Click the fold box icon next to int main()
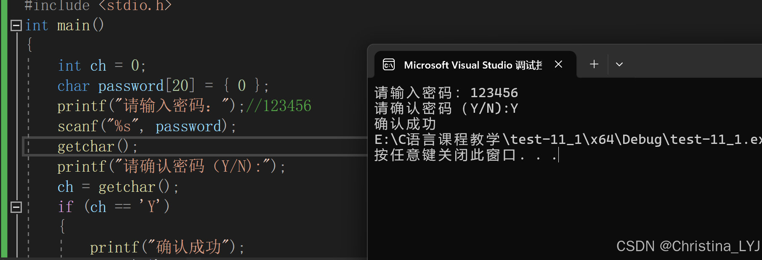The height and width of the screenshot is (260, 762). pyautogui.click(x=16, y=25)
